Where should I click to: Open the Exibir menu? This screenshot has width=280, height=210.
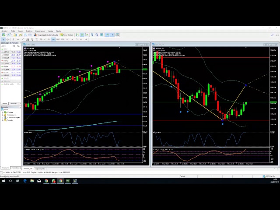pos(13,31)
